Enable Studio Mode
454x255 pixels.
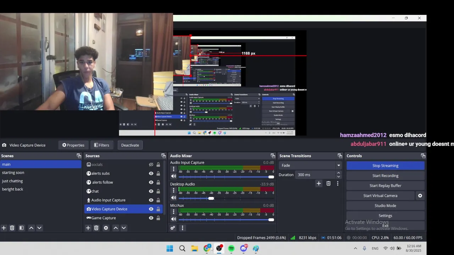pos(385,205)
